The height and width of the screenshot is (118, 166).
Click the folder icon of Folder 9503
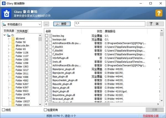(13, 91)
